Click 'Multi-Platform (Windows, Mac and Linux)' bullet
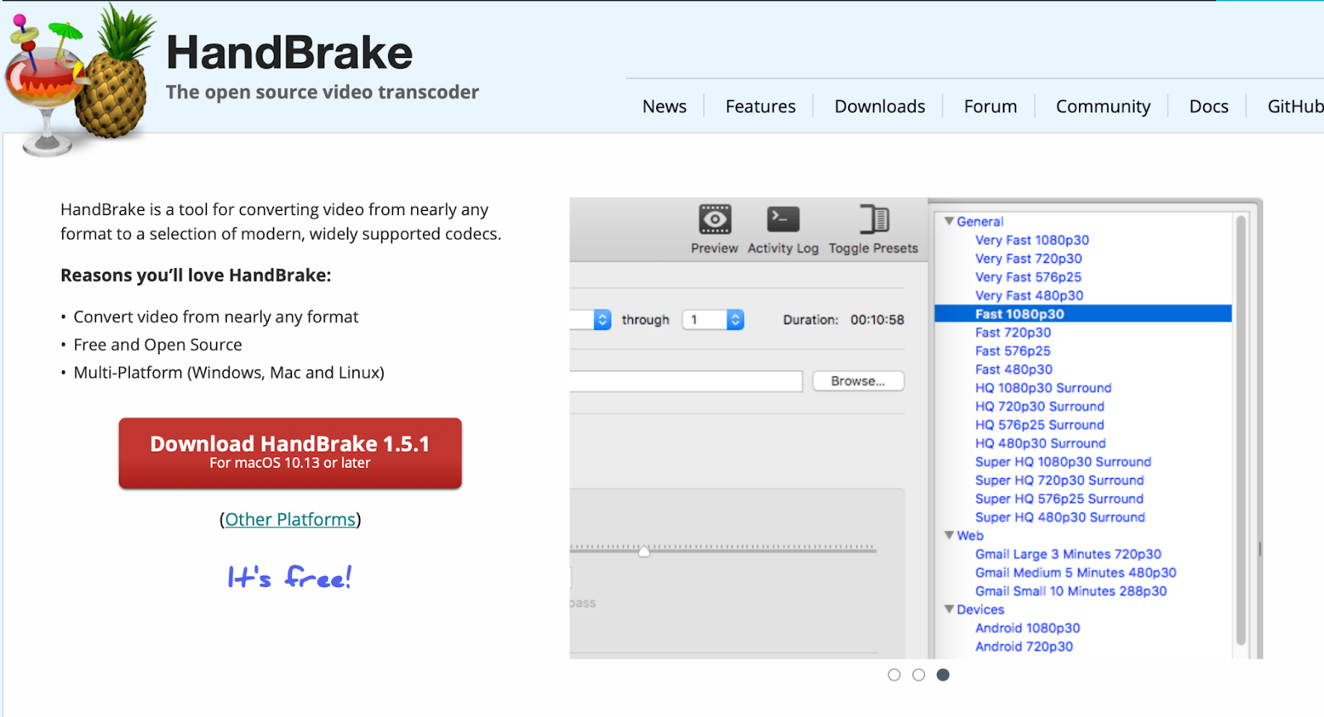 coord(229,372)
